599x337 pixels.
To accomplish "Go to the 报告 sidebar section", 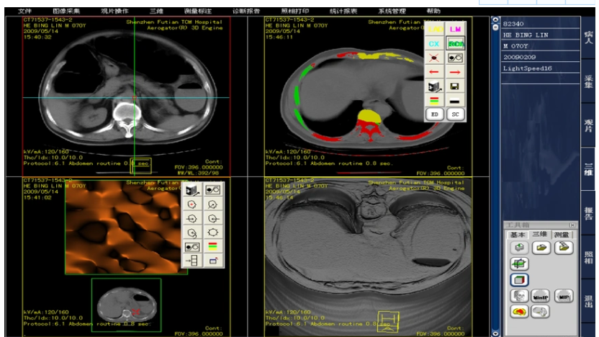I will tap(588, 213).
